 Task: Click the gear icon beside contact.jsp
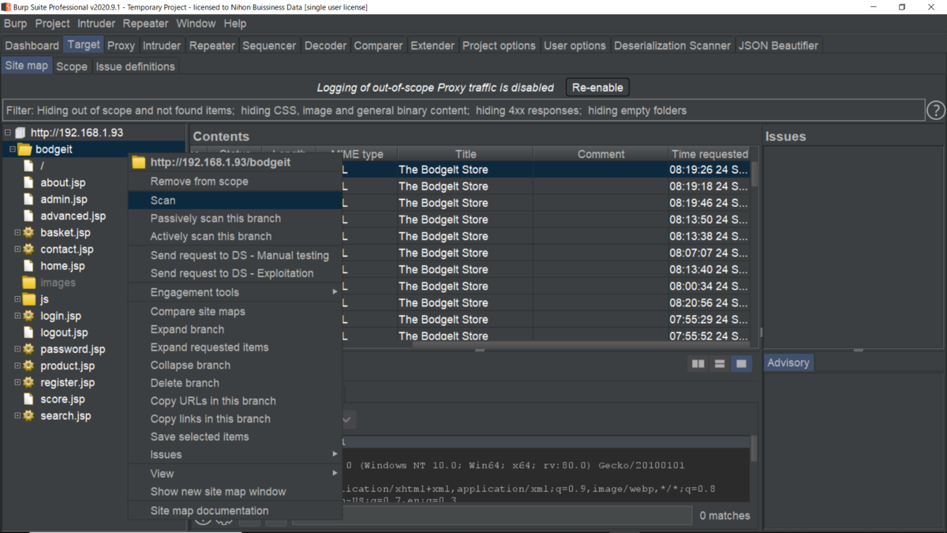[x=28, y=249]
